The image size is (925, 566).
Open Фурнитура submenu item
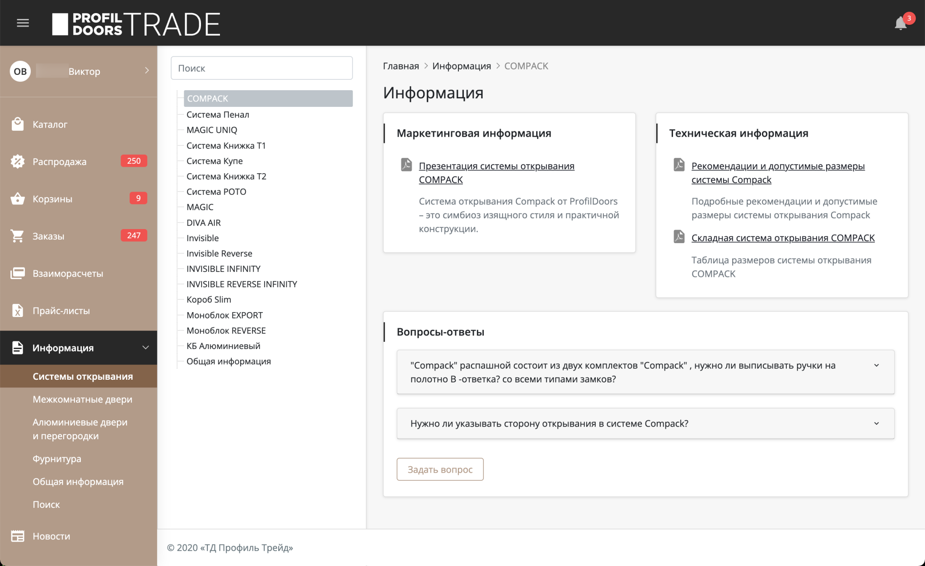pyautogui.click(x=57, y=459)
